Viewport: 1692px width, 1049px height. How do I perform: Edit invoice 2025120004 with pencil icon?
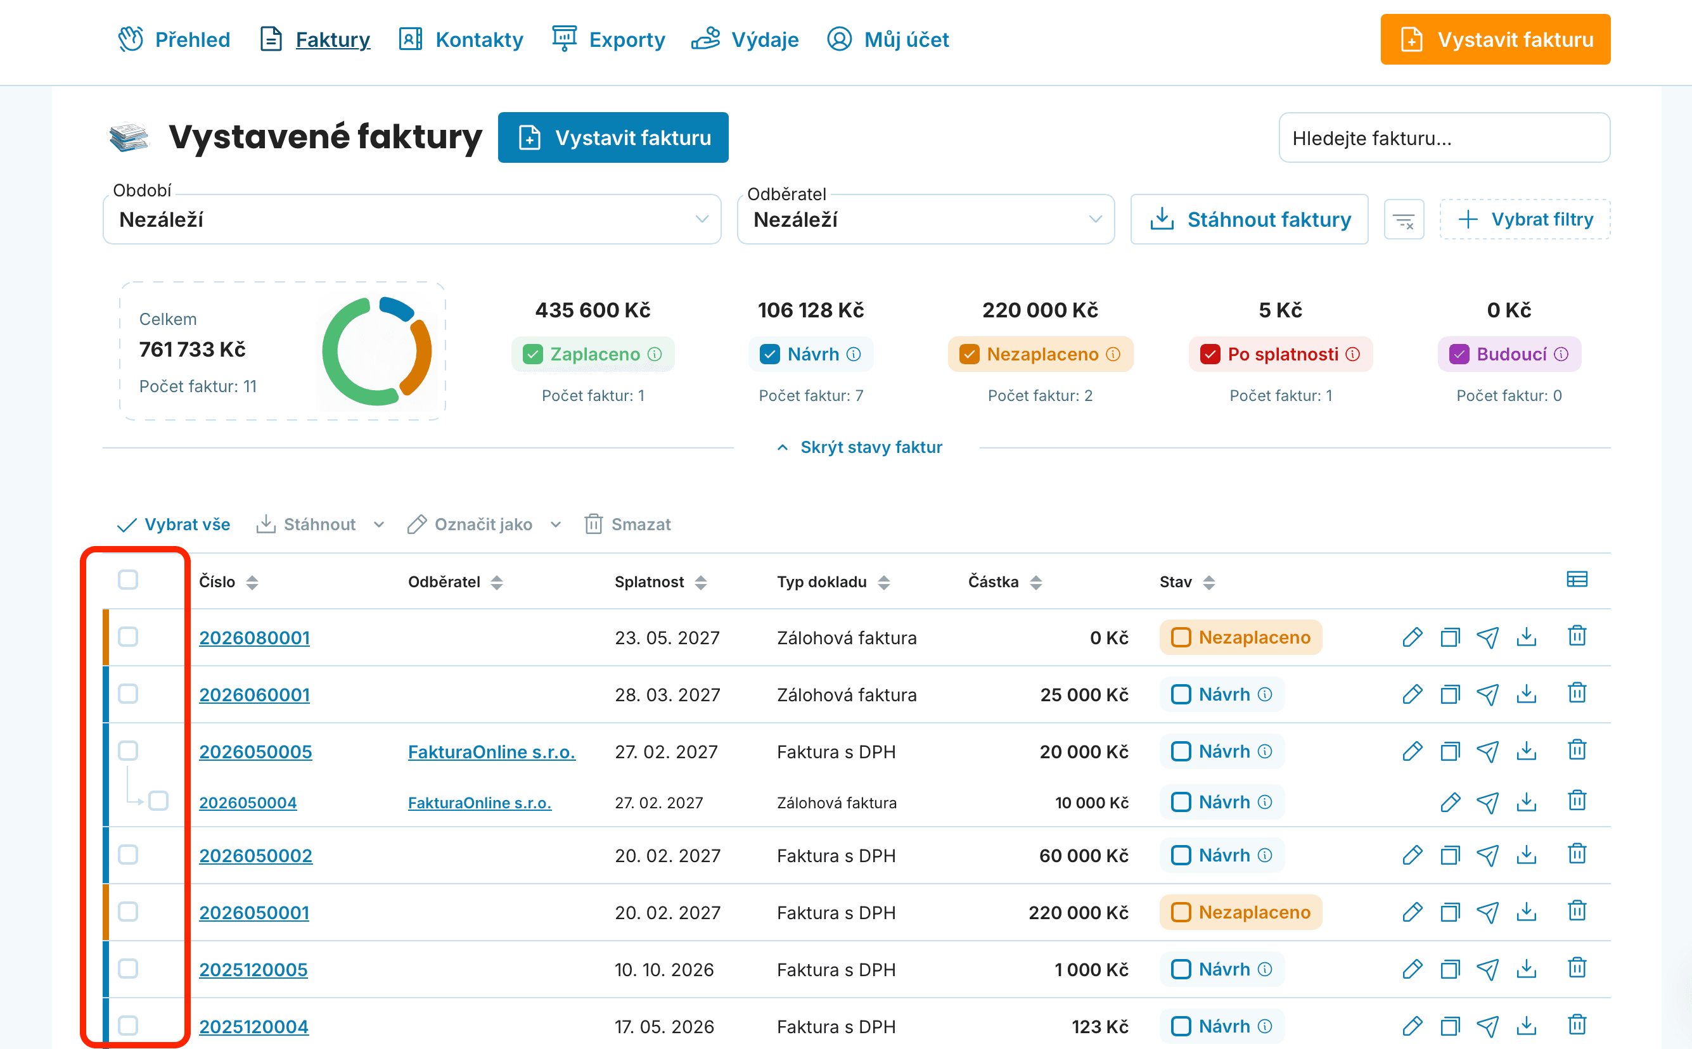(1413, 1026)
